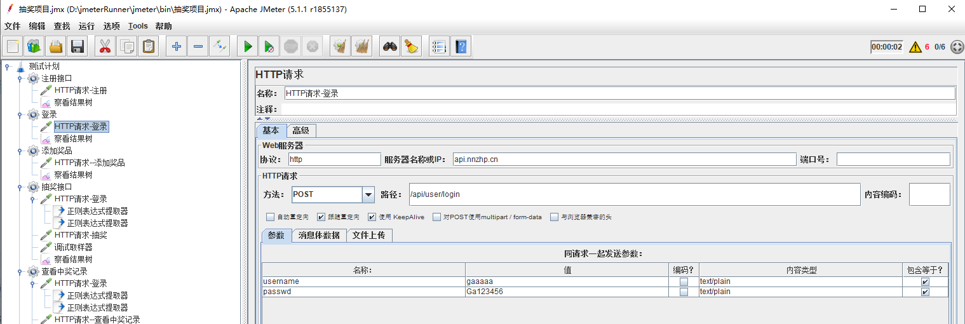
Task: Cut the selected element with scissors icon
Action: tap(105, 46)
